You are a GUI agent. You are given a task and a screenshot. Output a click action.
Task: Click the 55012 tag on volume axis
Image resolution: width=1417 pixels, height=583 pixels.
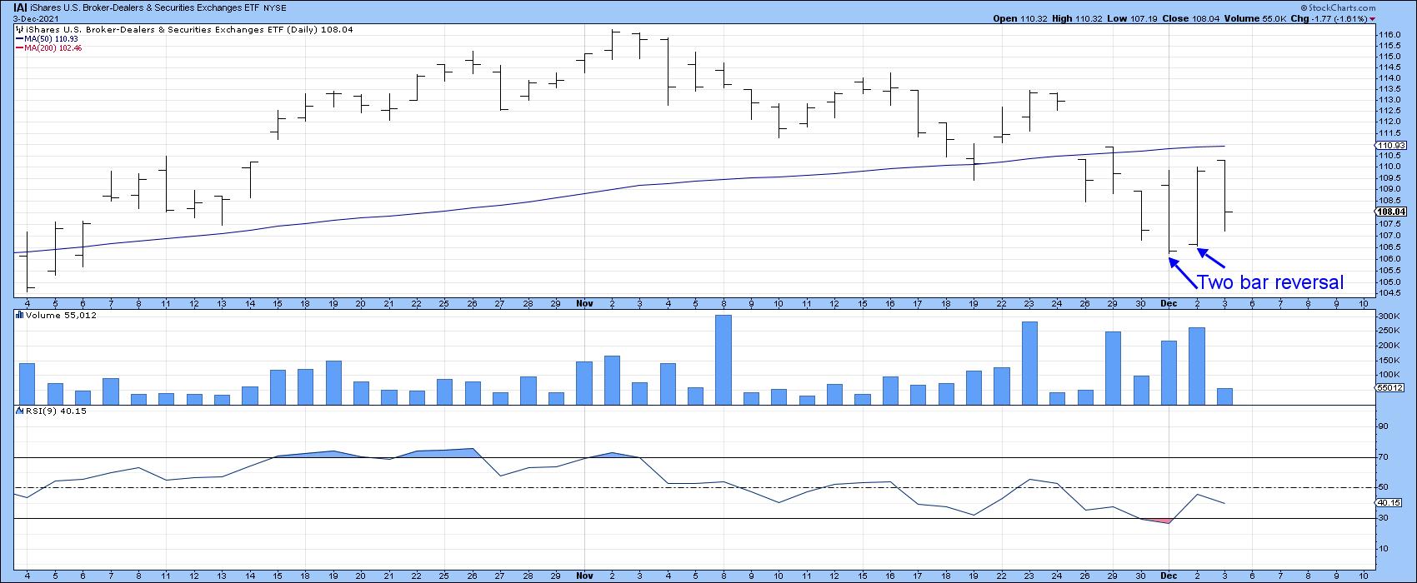point(1391,388)
